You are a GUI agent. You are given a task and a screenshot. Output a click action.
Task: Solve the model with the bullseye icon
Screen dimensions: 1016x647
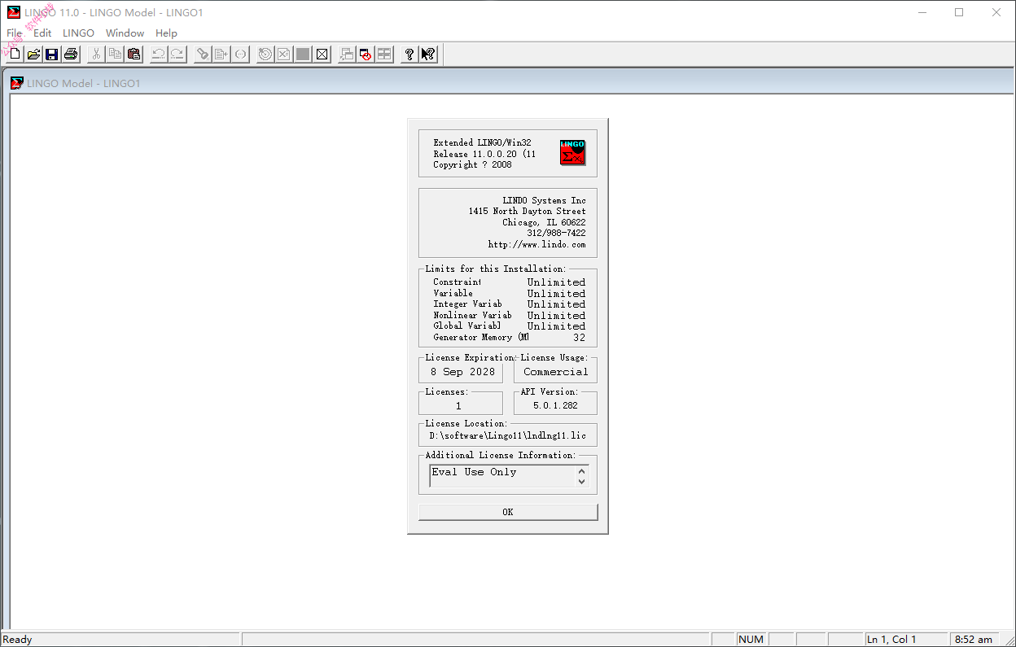tap(265, 55)
